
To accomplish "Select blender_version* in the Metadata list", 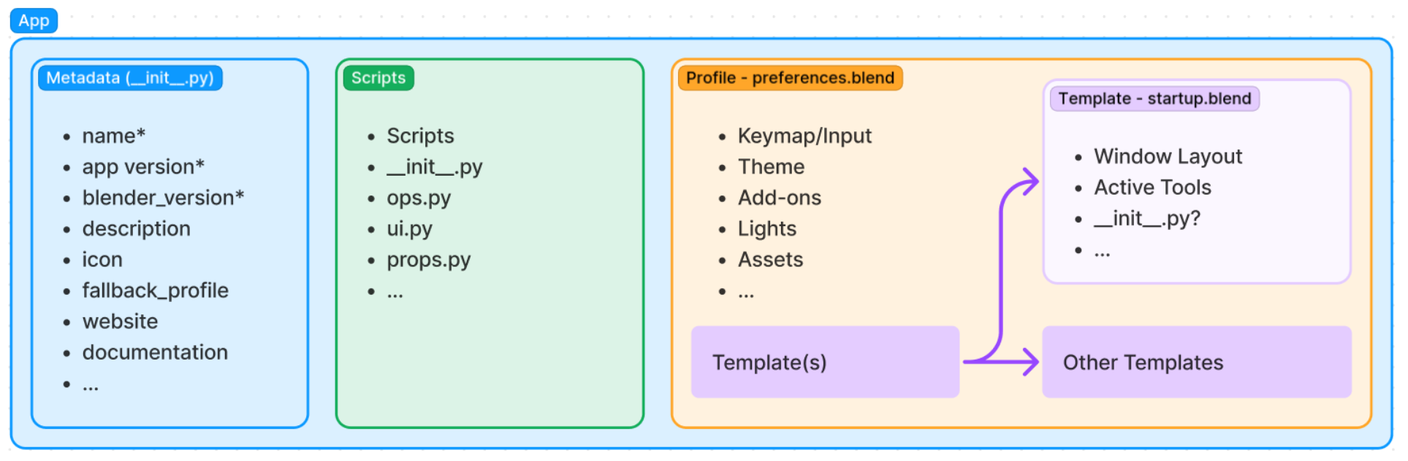I will tap(163, 198).
